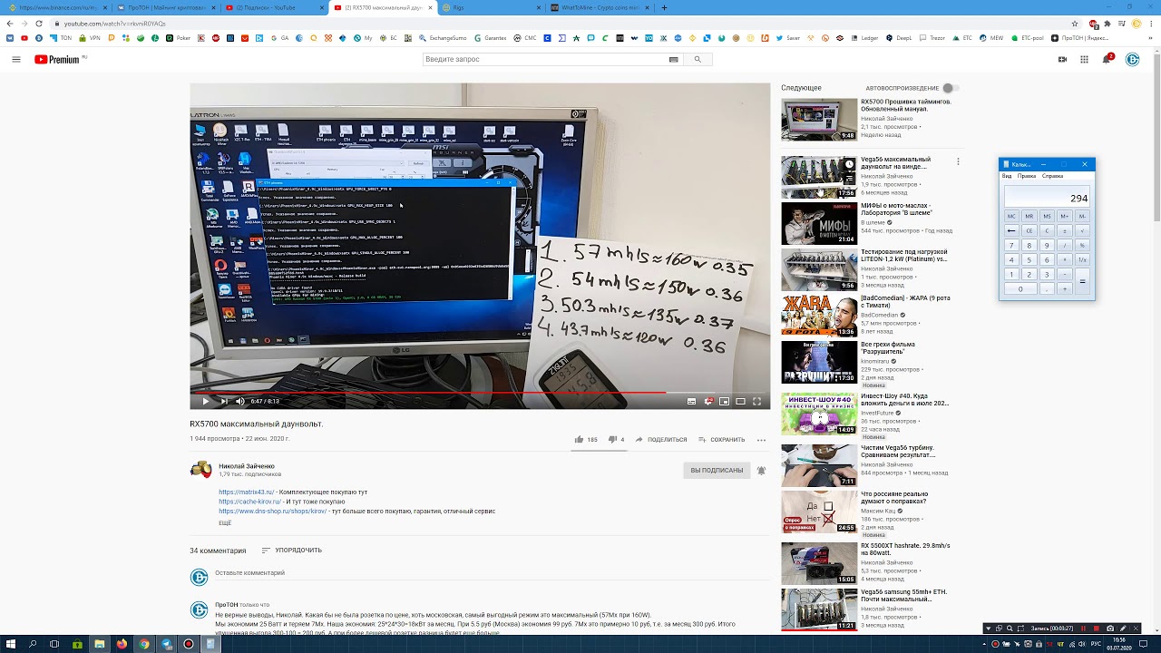Mute the video player volume
Viewport: 1161px width, 653px height.
point(240,401)
